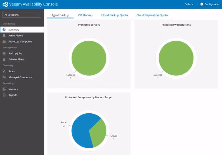Screen dimensions: 222x155
Task: Open the Cloud Backup Quota tab
Action: coord(114,15)
